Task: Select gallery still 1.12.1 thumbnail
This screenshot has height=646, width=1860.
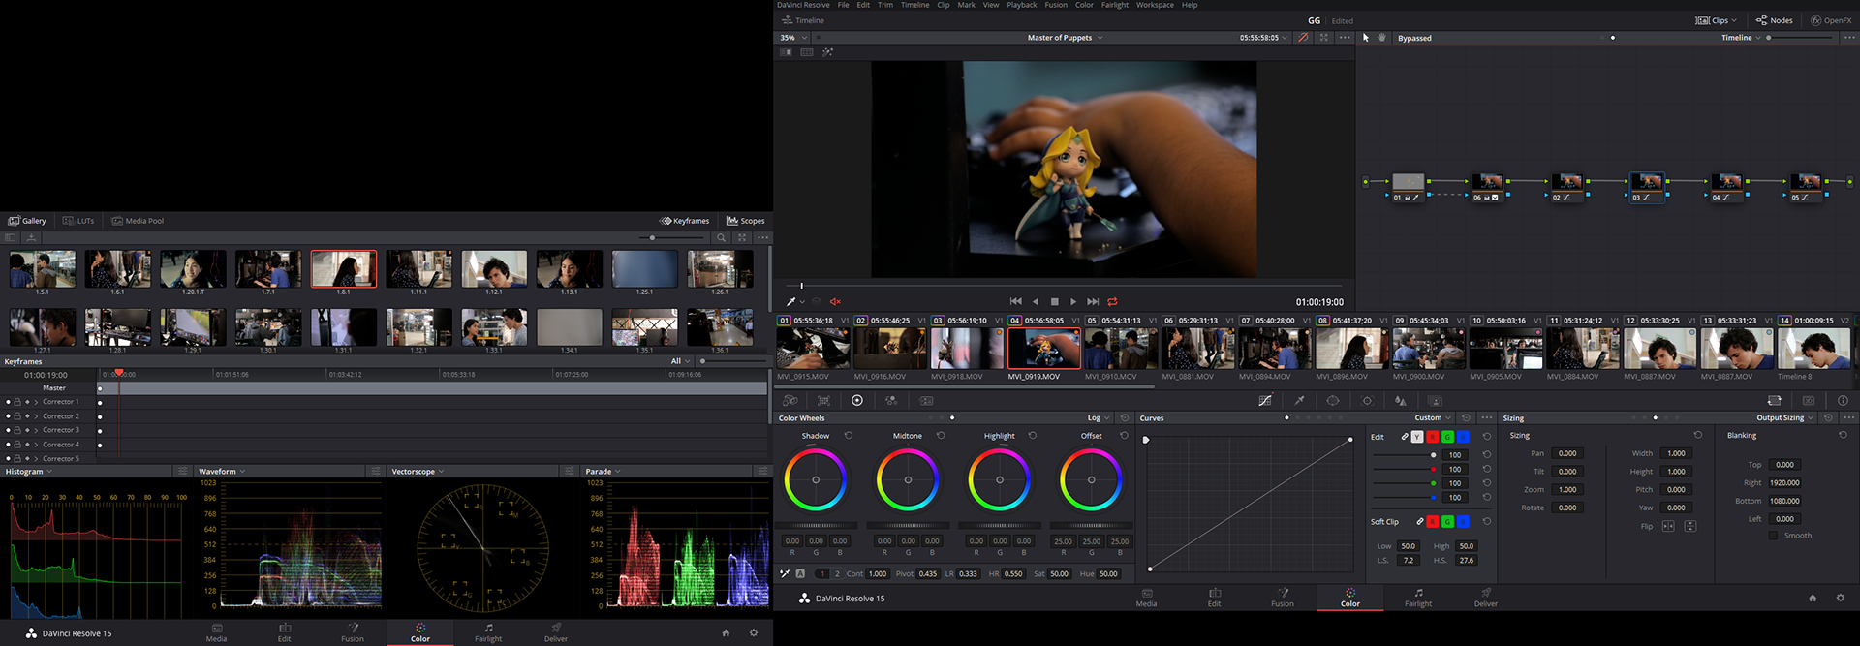Action: 494,269
